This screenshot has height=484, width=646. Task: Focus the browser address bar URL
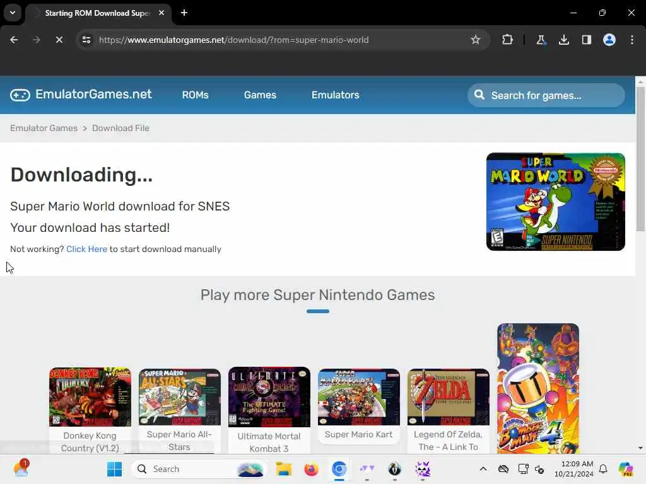[233, 40]
